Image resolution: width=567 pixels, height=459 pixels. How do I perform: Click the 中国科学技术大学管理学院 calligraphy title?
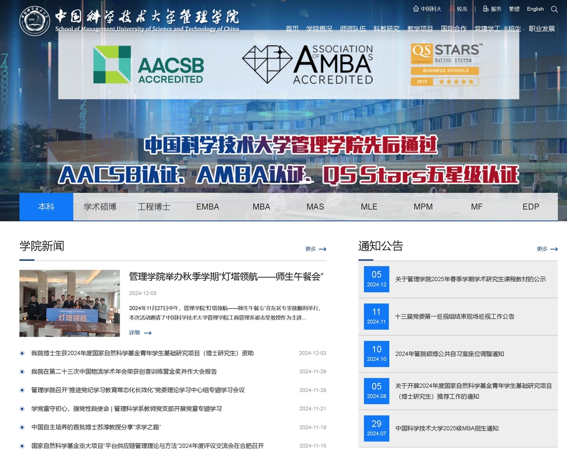coord(147,16)
